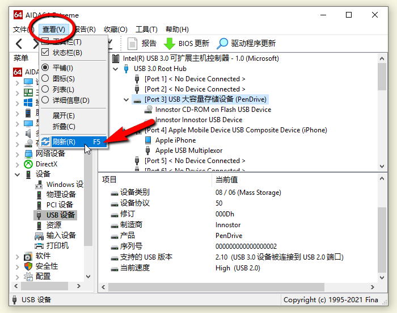This screenshot has width=397, height=313.
Task: Select the Icons (图标) view radio option
Action: 45,78
